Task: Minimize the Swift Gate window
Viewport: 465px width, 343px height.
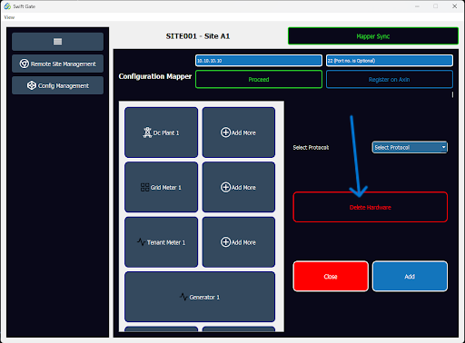Action: coord(417,6)
